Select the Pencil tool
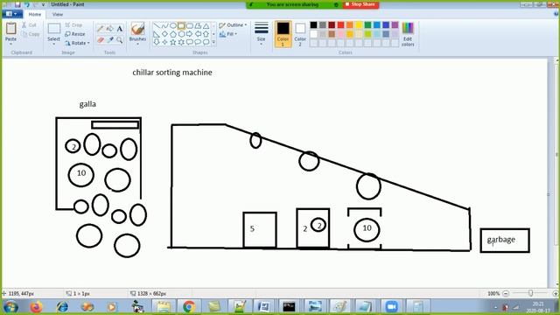This screenshot has width=560, height=315. coord(101,29)
